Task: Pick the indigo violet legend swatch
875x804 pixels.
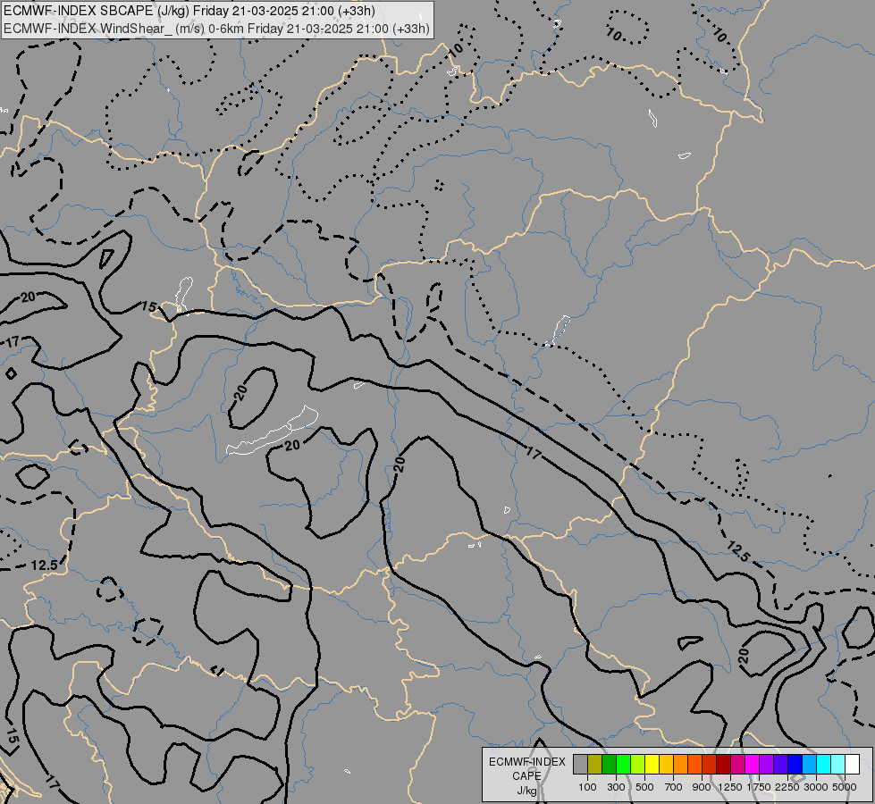Action: tap(780, 764)
